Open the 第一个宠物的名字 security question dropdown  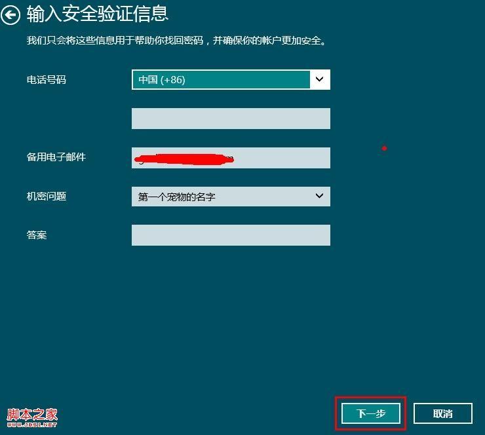[x=231, y=197]
